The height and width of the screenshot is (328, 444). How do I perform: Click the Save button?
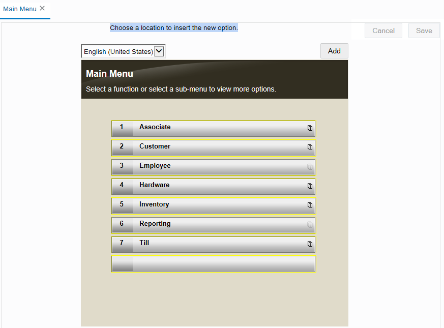pyautogui.click(x=424, y=31)
